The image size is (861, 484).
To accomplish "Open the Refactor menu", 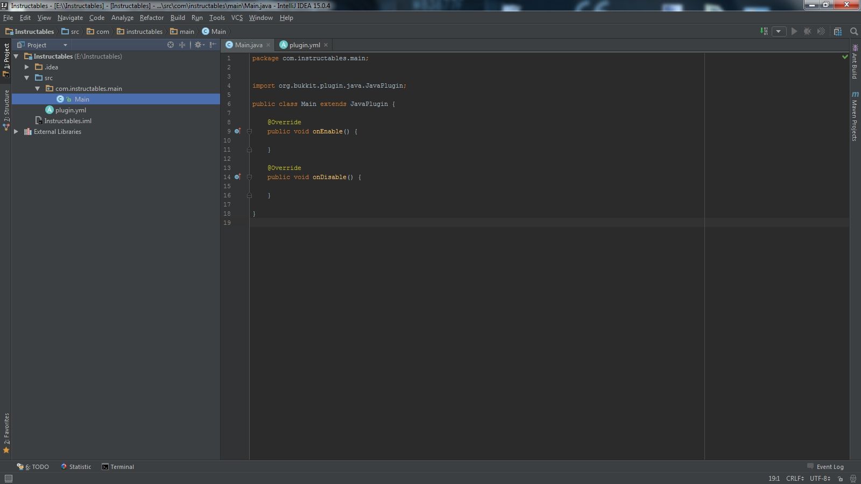I will click(151, 18).
